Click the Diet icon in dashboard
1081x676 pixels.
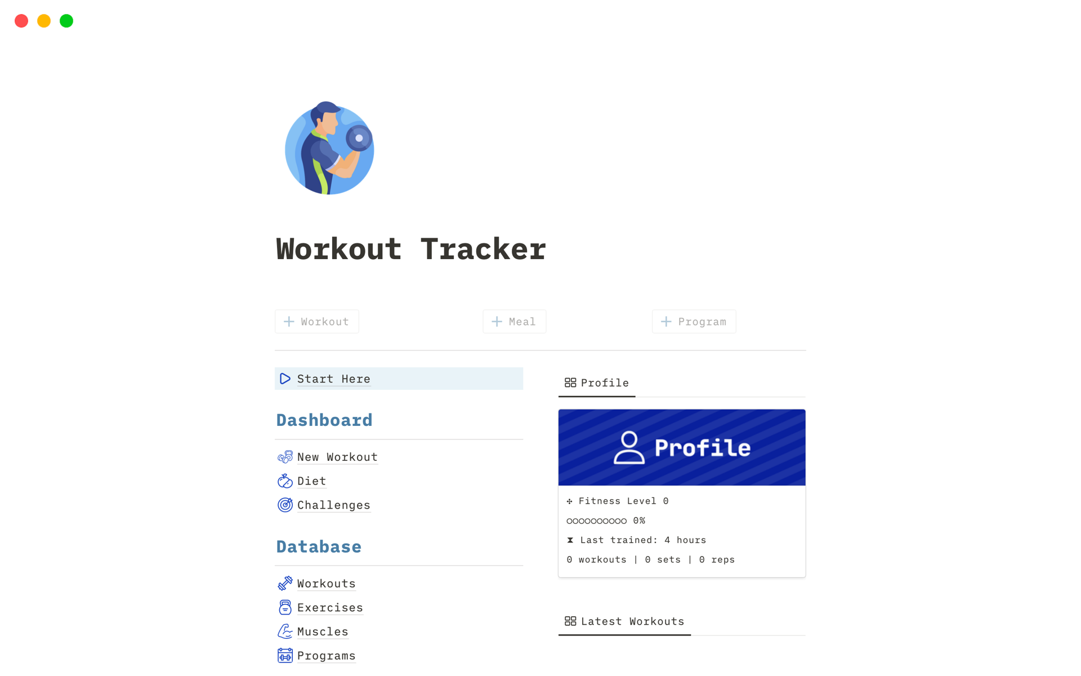[x=285, y=481]
